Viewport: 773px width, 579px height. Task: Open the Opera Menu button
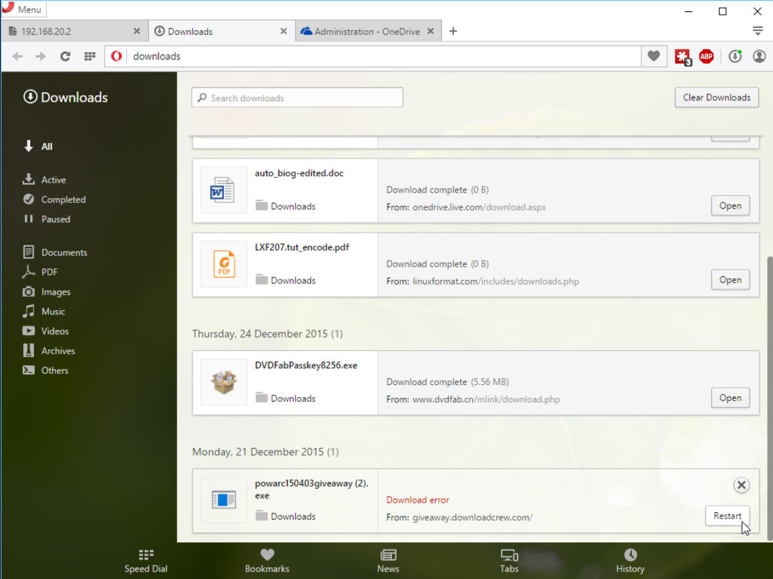[23, 9]
